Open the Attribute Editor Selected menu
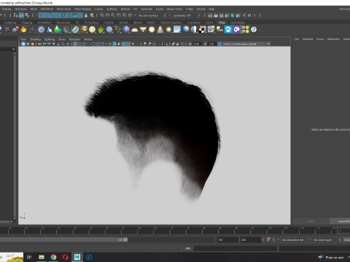 tap(308, 39)
